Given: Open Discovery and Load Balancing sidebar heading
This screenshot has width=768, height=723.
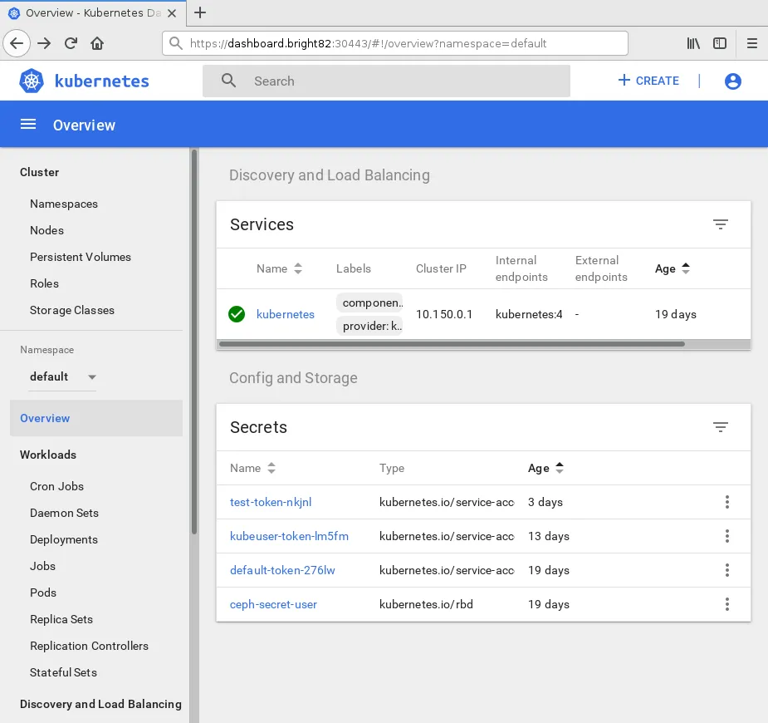Looking at the screenshot, I should point(100,704).
